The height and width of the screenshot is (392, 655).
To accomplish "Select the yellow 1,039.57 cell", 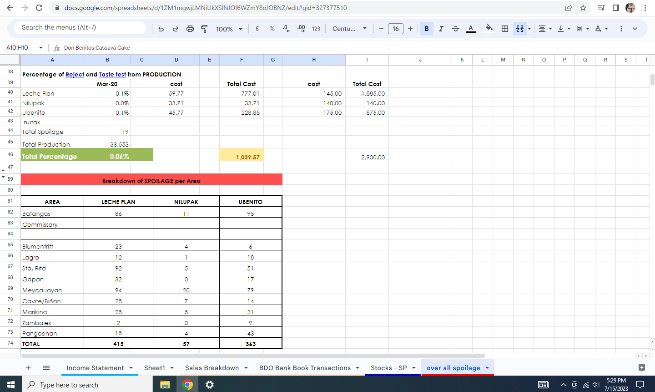I will [x=242, y=155].
